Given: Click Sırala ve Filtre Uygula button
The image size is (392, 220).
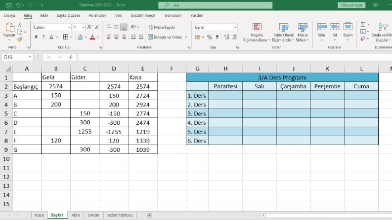Looking at the screenshot, I should [382, 32].
